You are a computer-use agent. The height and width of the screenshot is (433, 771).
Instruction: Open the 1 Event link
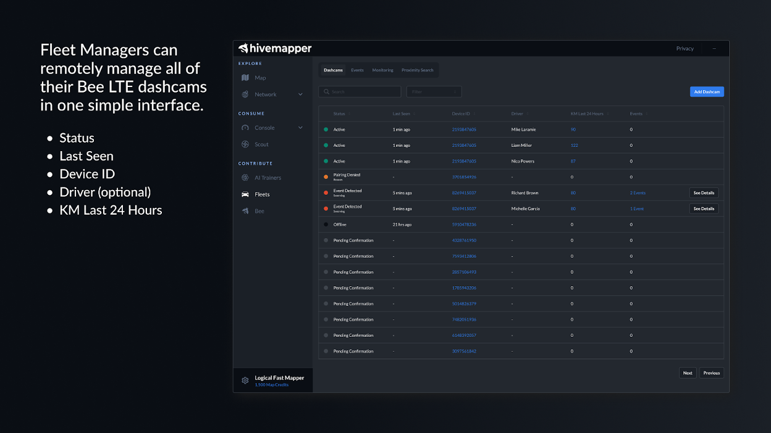[636, 208]
